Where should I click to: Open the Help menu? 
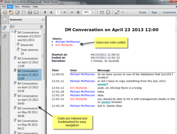point(35,7)
